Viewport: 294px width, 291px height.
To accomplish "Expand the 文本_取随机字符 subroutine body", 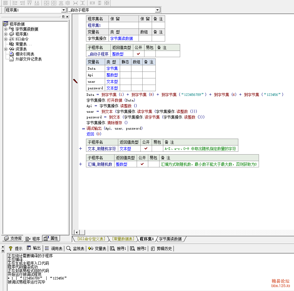I will point(81,149).
